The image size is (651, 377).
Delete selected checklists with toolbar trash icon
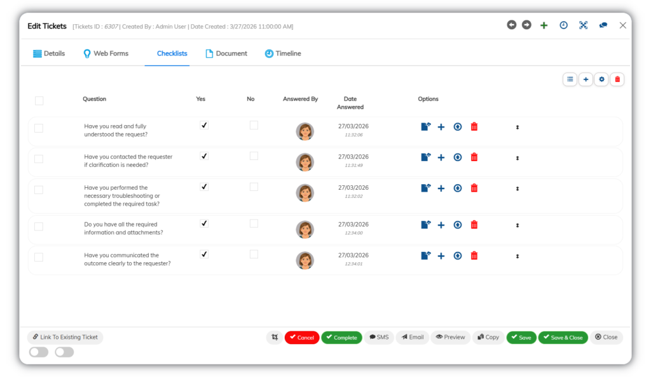617,79
